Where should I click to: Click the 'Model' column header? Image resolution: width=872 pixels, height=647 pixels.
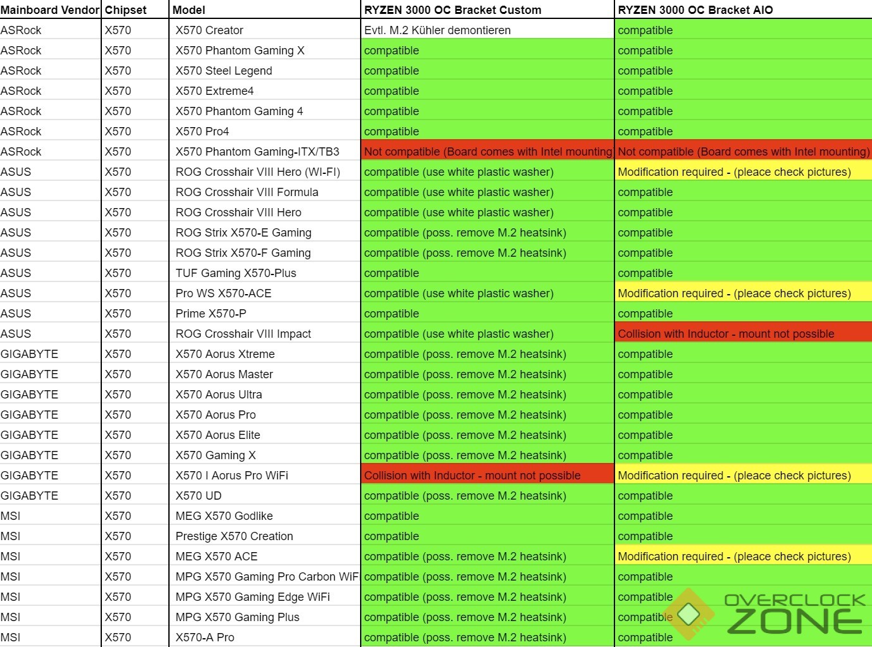point(265,9)
